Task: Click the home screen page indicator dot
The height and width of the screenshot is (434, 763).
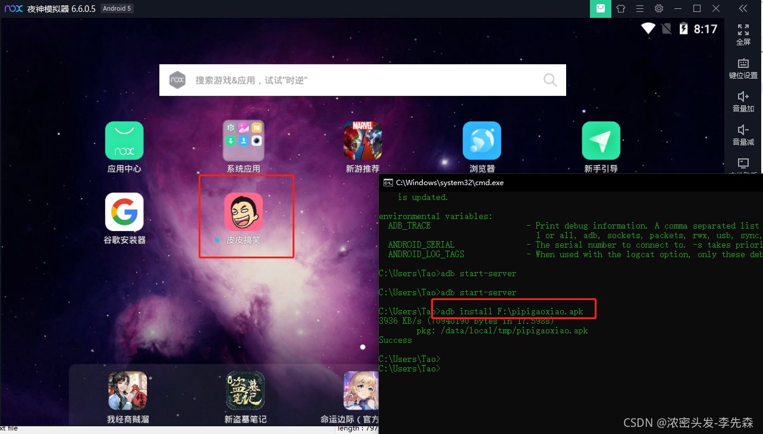Action: coord(363,346)
